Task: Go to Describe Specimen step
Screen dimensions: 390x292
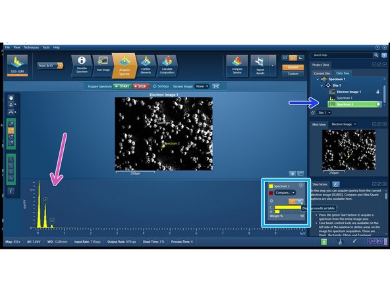Action: [82, 65]
